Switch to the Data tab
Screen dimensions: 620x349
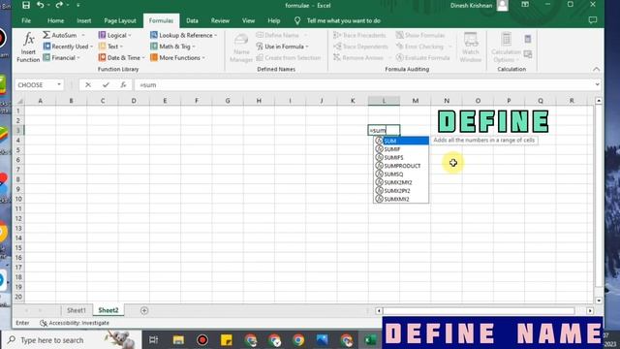(192, 20)
